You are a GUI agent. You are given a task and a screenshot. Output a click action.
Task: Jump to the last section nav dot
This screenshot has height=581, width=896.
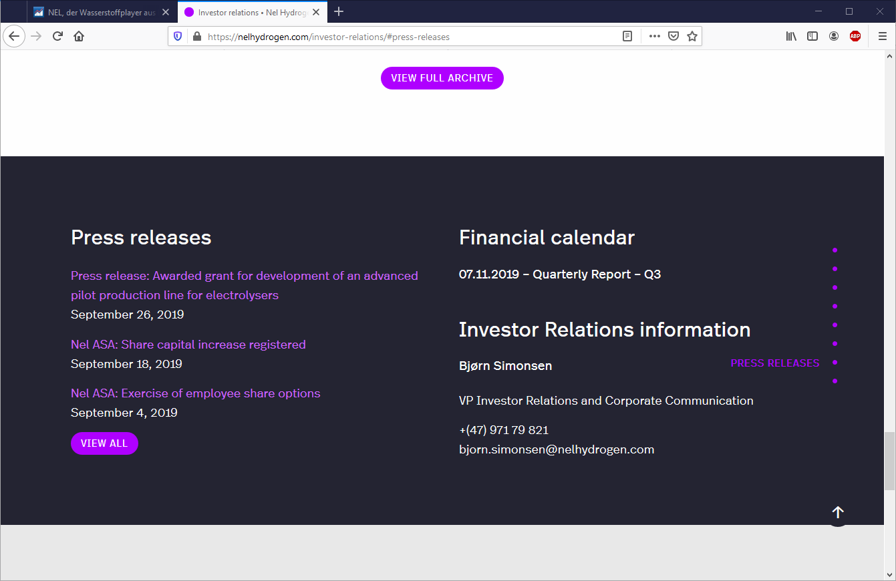click(x=835, y=381)
